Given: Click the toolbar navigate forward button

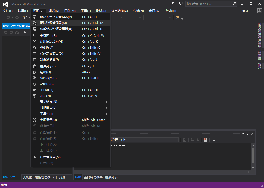Looking at the screenshot, I should click(17, 17).
